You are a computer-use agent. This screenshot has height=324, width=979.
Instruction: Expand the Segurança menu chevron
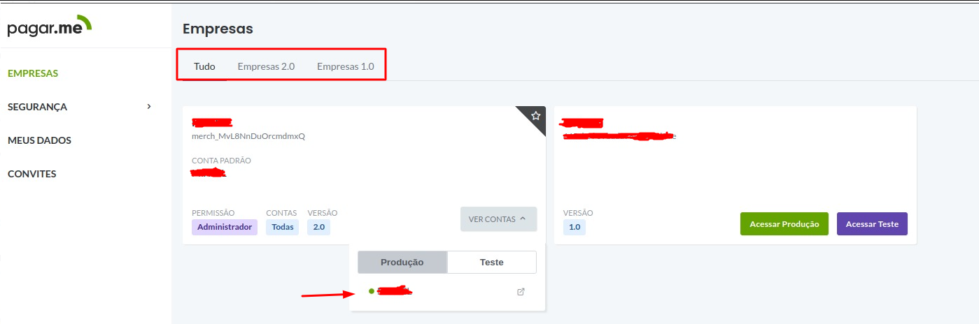pyautogui.click(x=148, y=106)
